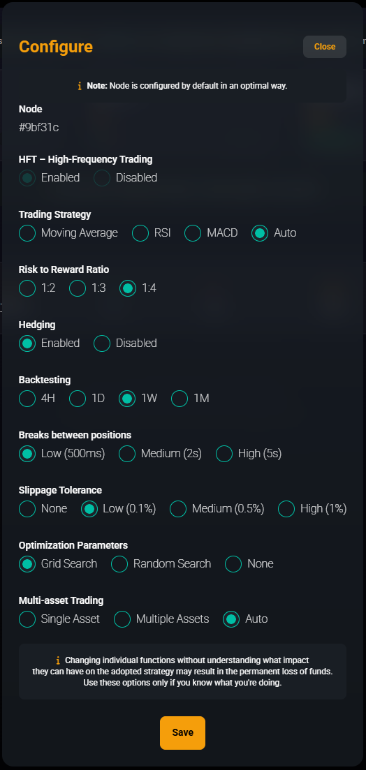366x770 pixels.
Task: Pick the 1:3 risk to reward ratio
Action: [x=78, y=288]
